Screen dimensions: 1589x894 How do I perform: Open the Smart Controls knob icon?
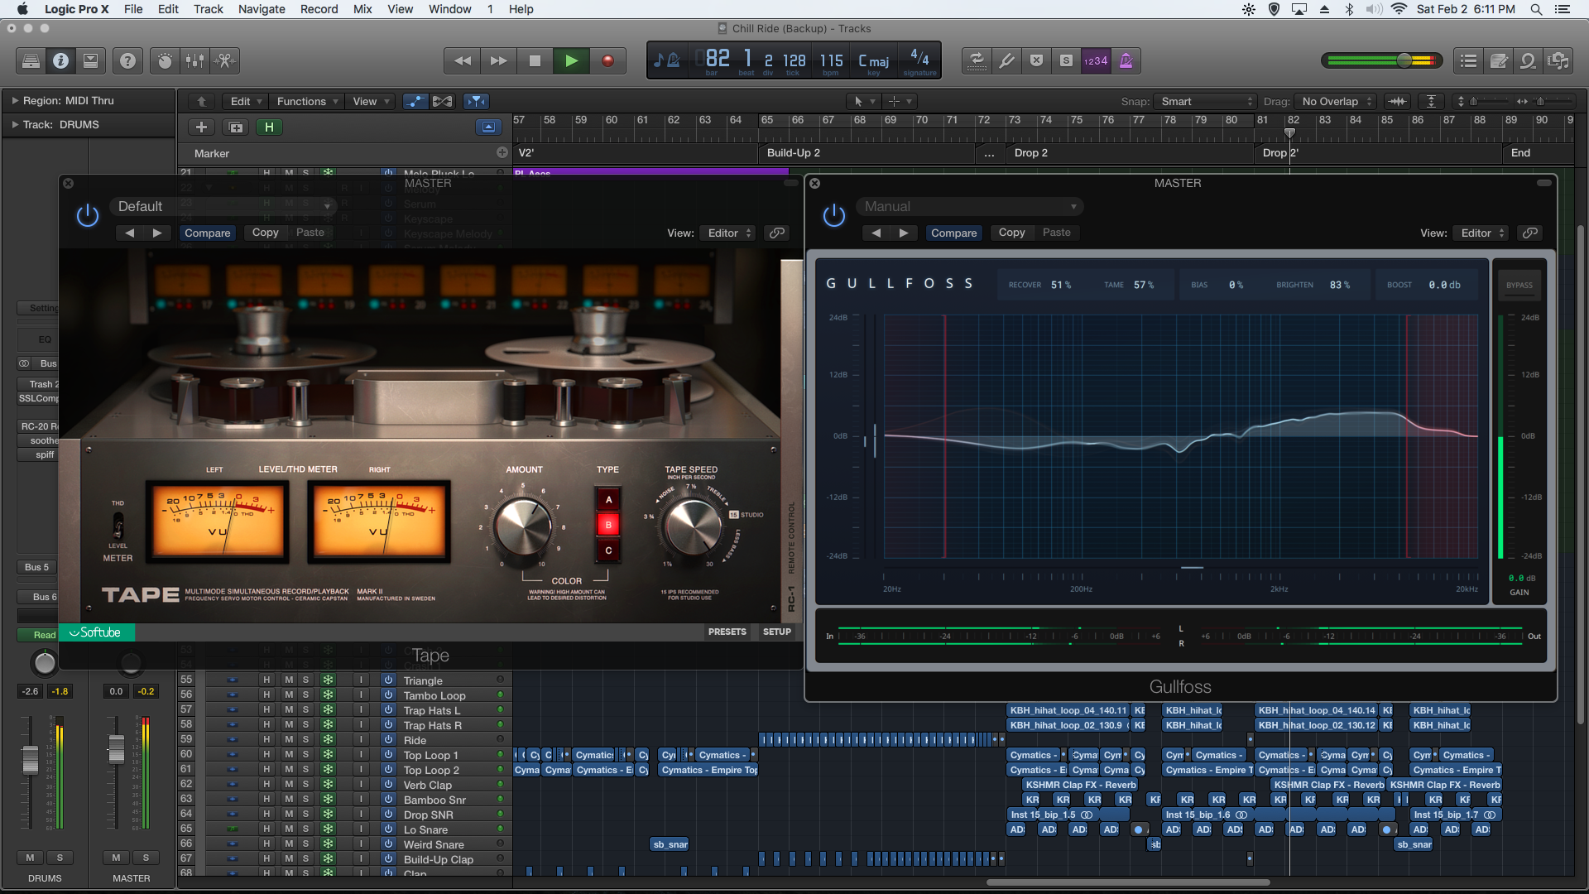click(x=165, y=60)
